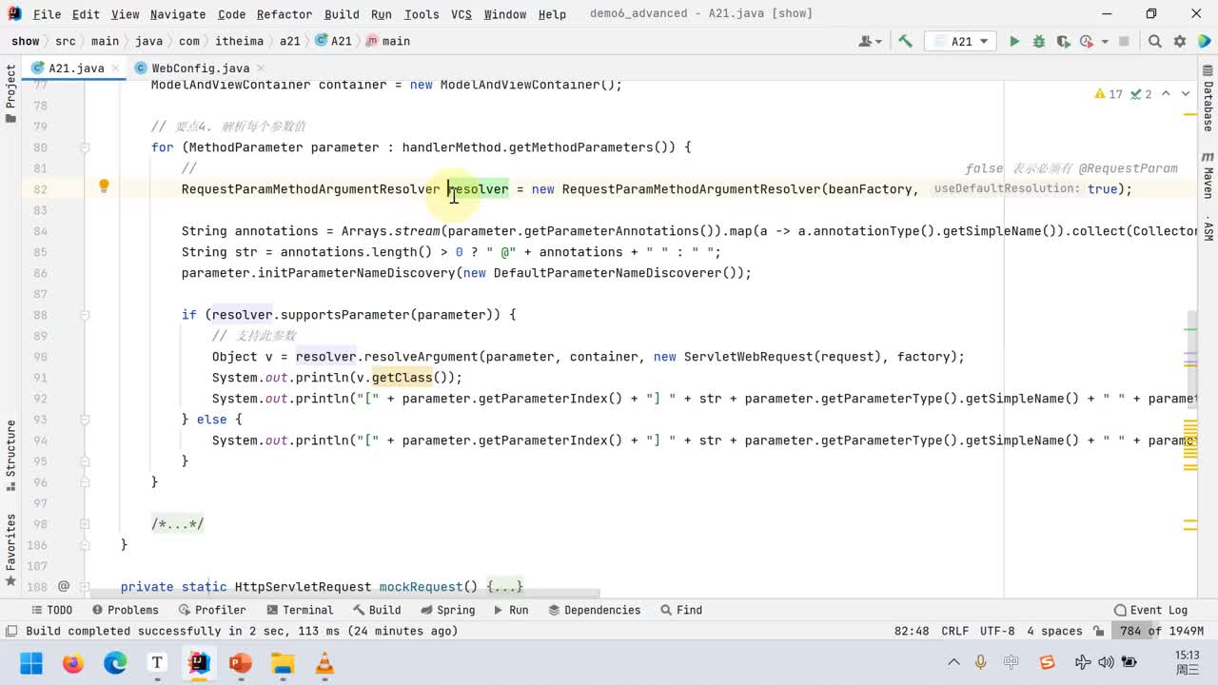Screen dimensions: 1218x685
Task: Close the A21.java editor tab
Action: (x=116, y=68)
